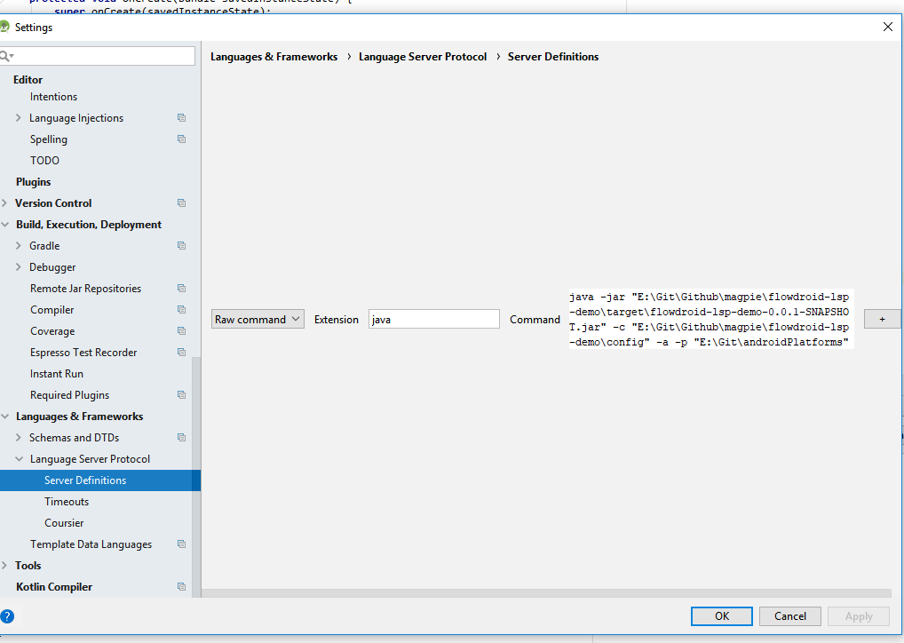Select Intentions in the settings tree
Screen dimensions: 904x643
53,97
